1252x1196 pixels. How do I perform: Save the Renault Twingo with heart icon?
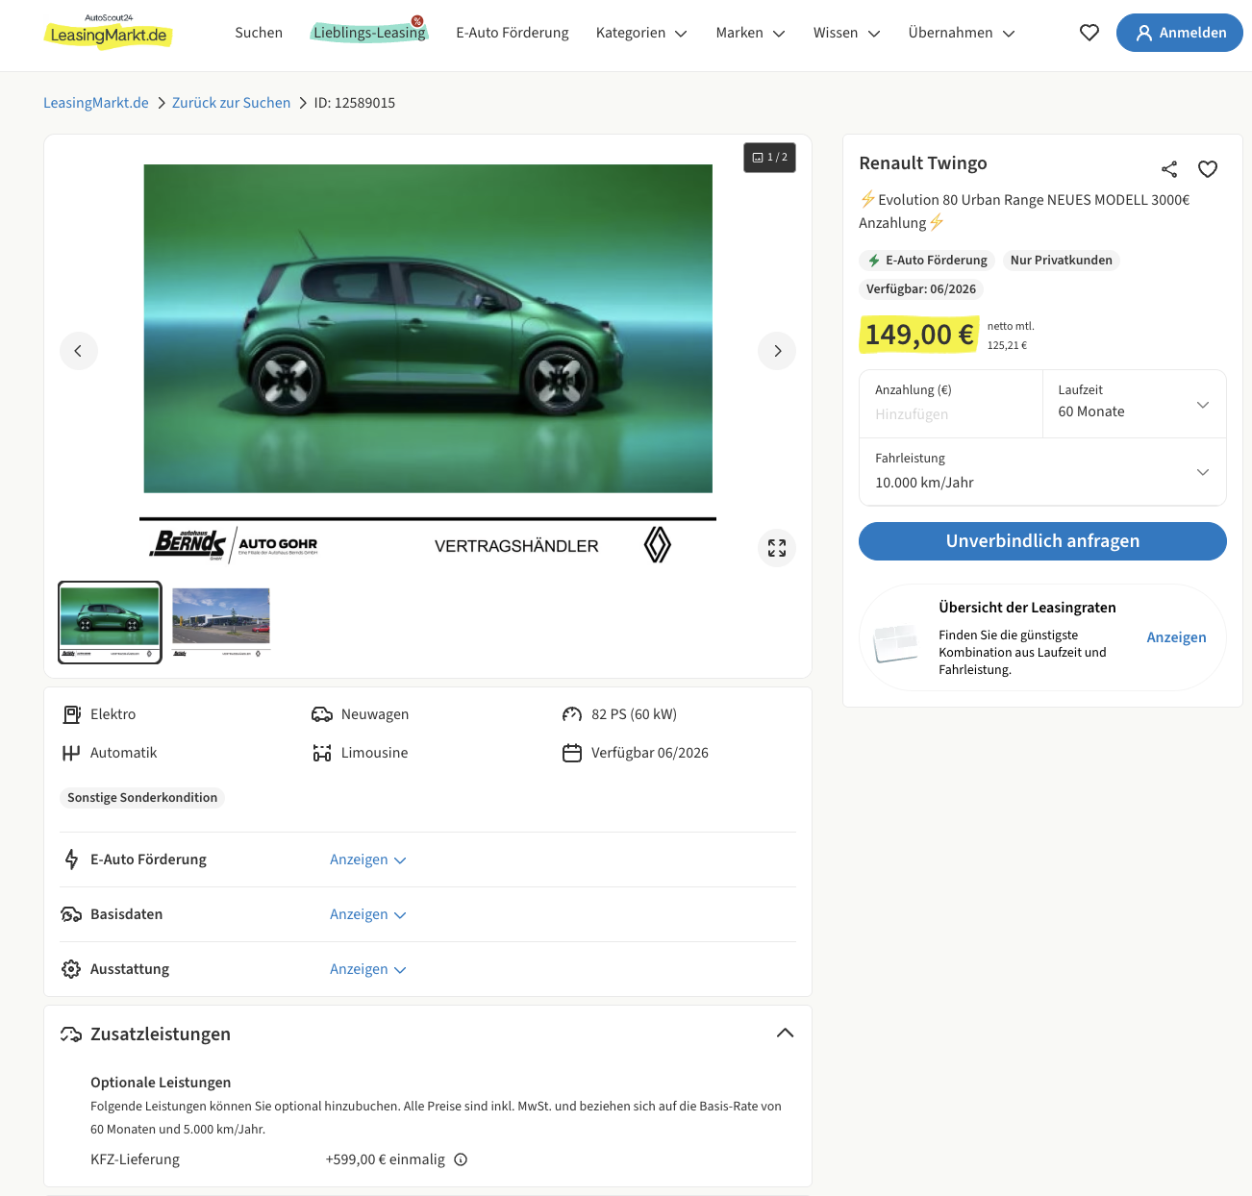[1207, 169]
